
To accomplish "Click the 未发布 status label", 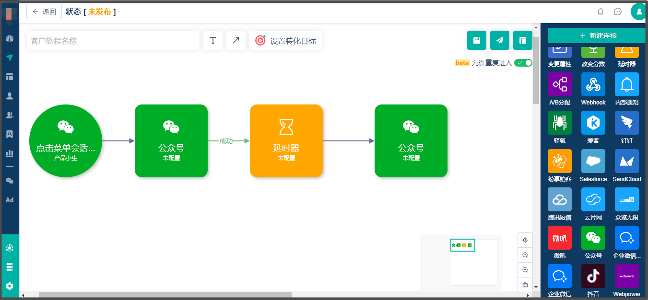I will point(99,12).
